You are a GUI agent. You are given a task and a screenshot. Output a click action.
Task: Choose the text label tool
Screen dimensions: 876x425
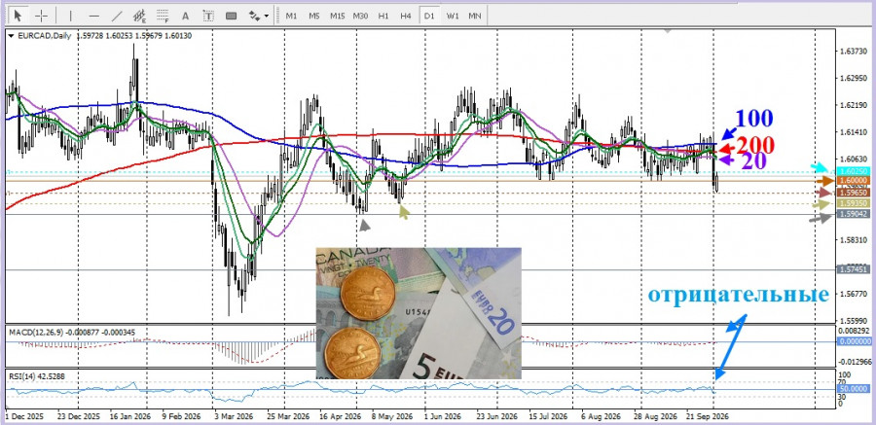pyautogui.click(x=208, y=16)
